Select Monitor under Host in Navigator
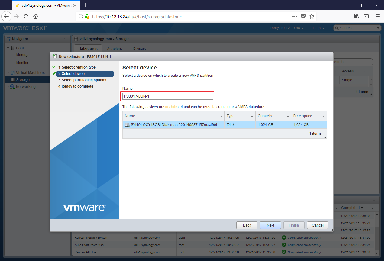The height and width of the screenshot is (261, 384). [22, 63]
